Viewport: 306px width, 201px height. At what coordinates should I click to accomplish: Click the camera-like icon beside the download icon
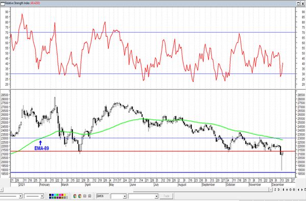[x=90, y=196]
